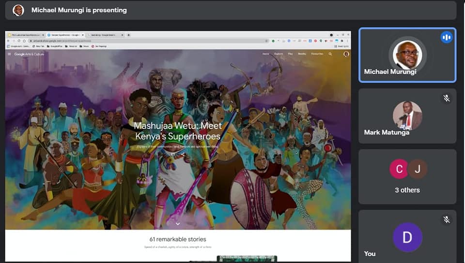The height and width of the screenshot is (263, 465).
Task: Expand the '3 others' participants tile
Action: click(x=407, y=176)
